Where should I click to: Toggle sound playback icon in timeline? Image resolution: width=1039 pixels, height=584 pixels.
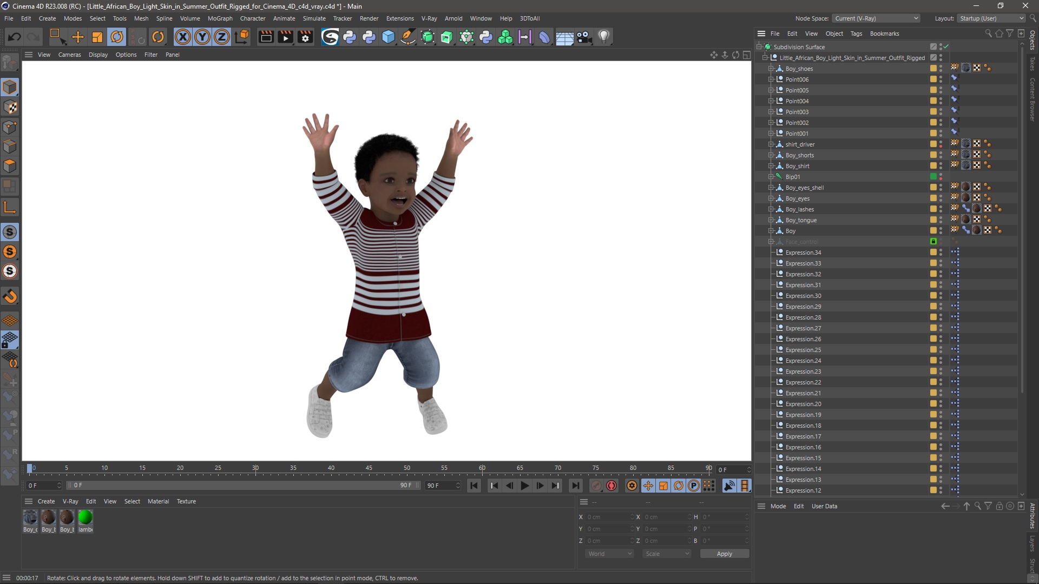(x=729, y=486)
